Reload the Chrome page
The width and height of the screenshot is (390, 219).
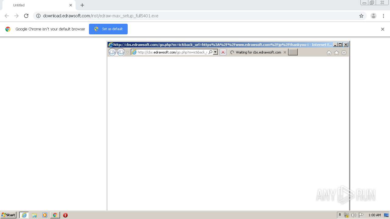(x=26, y=16)
